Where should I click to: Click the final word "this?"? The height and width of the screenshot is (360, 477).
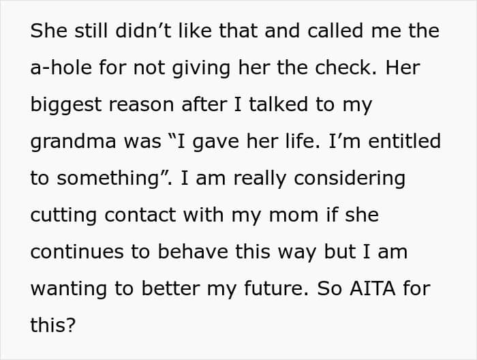pyautogui.click(x=53, y=325)
